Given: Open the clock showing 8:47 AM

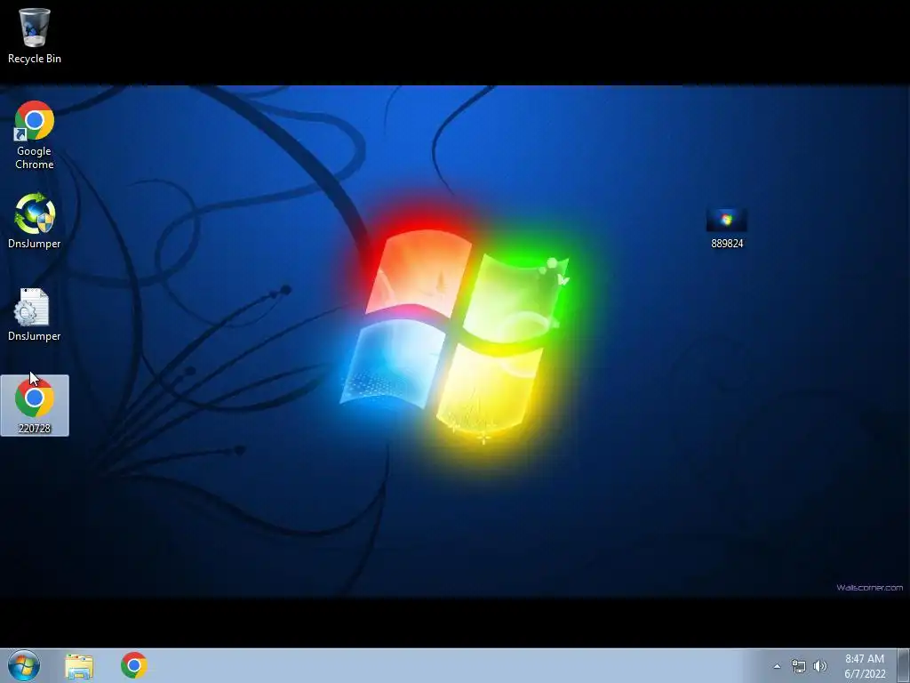Looking at the screenshot, I should [865, 666].
